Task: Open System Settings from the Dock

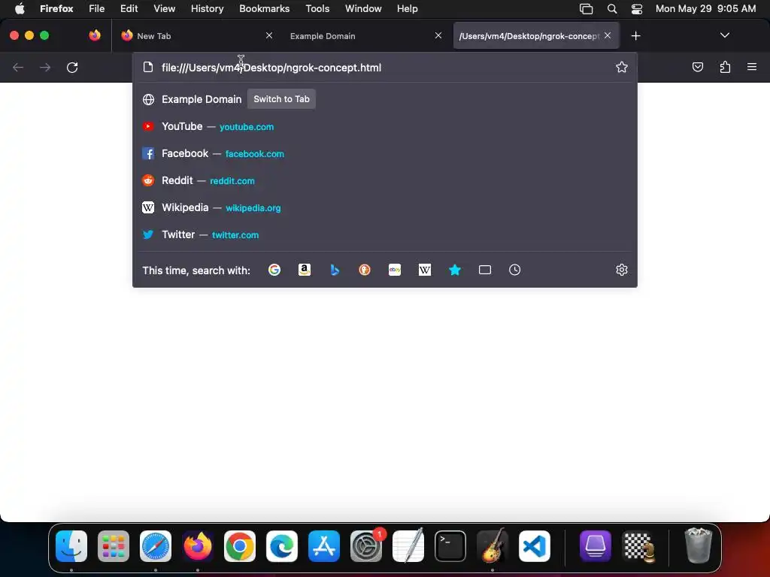Action: pyautogui.click(x=366, y=546)
